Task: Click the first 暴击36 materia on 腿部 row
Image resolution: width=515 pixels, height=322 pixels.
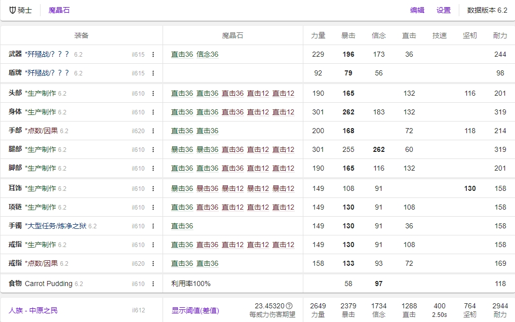Action: pos(182,149)
